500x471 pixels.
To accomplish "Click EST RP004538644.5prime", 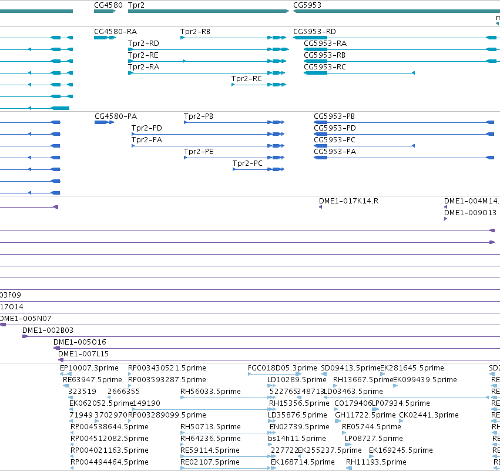I will (x=109, y=427).
